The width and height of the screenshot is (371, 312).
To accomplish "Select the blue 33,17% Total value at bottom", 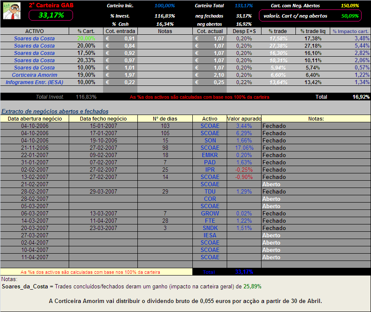I will [244, 272].
